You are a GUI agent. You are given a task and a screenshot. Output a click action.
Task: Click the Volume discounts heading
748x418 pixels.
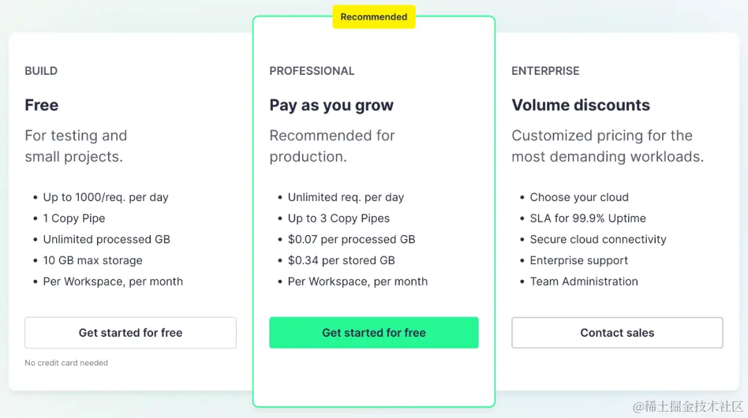580,105
